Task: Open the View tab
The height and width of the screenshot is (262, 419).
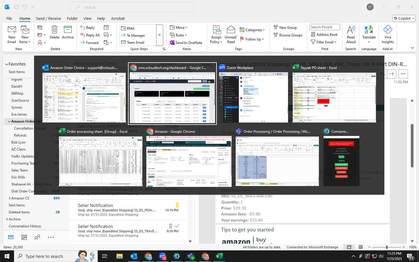Action: [87, 18]
